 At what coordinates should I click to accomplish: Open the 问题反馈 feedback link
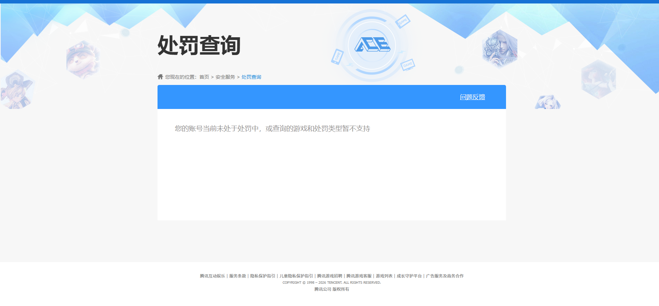click(x=473, y=97)
